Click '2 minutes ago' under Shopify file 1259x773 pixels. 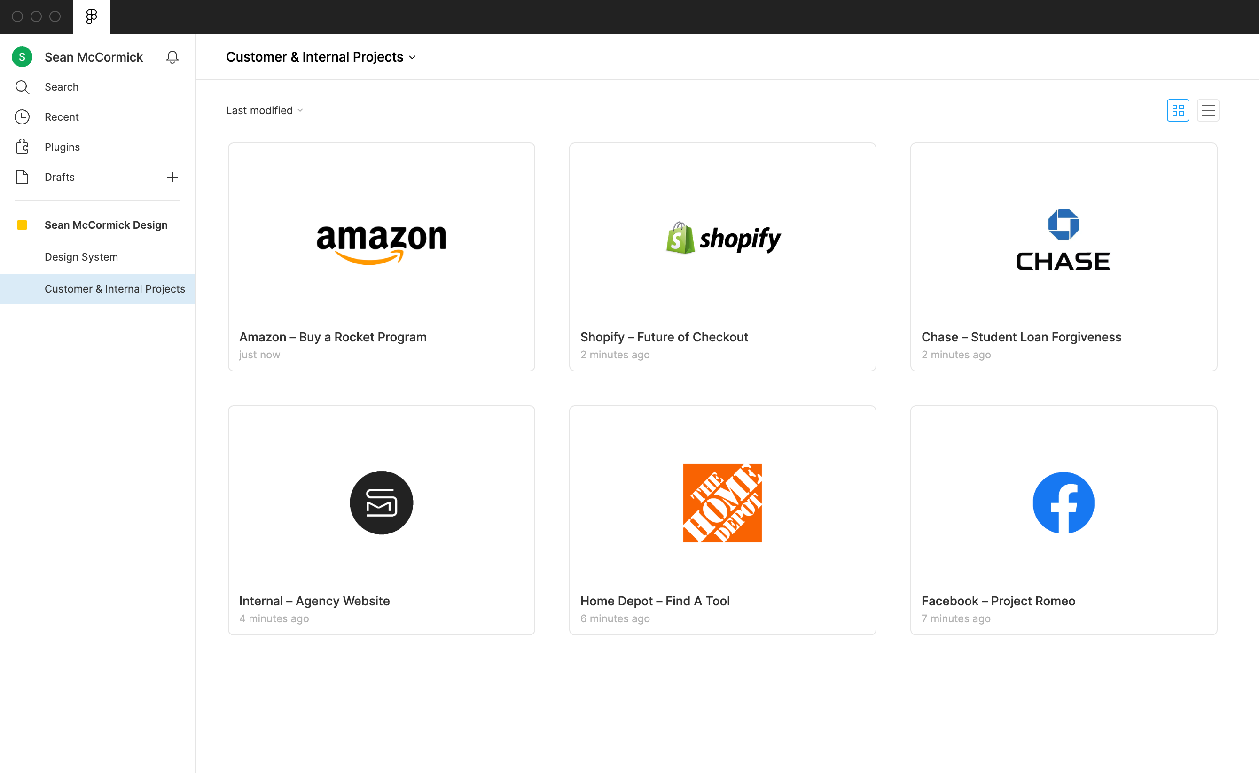pyautogui.click(x=615, y=355)
